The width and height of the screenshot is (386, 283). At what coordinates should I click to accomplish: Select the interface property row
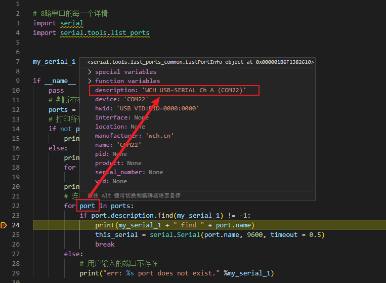[121, 117]
